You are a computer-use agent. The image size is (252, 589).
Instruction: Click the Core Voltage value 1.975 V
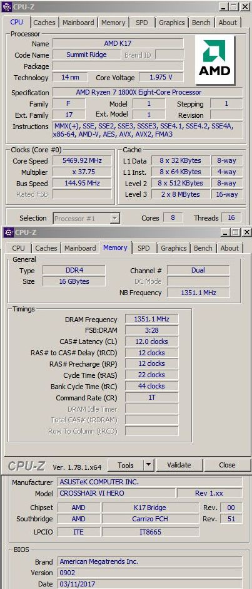(x=161, y=77)
